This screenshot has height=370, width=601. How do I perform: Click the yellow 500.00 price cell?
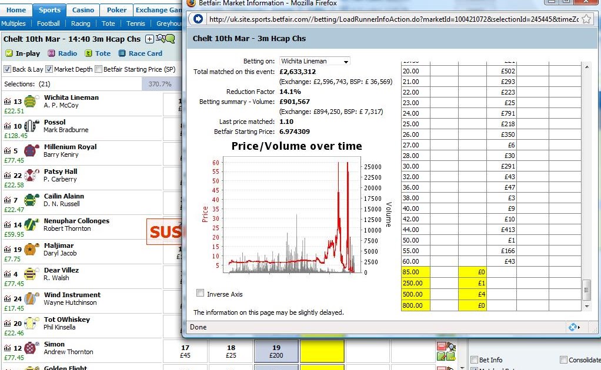coord(416,294)
